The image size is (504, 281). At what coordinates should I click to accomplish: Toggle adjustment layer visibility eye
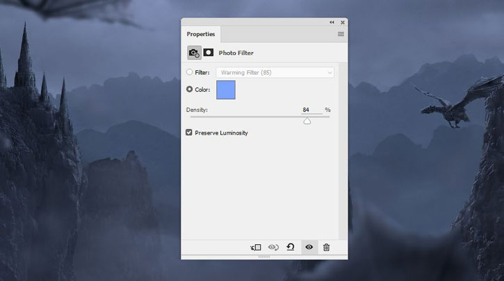click(x=309, y=247)
